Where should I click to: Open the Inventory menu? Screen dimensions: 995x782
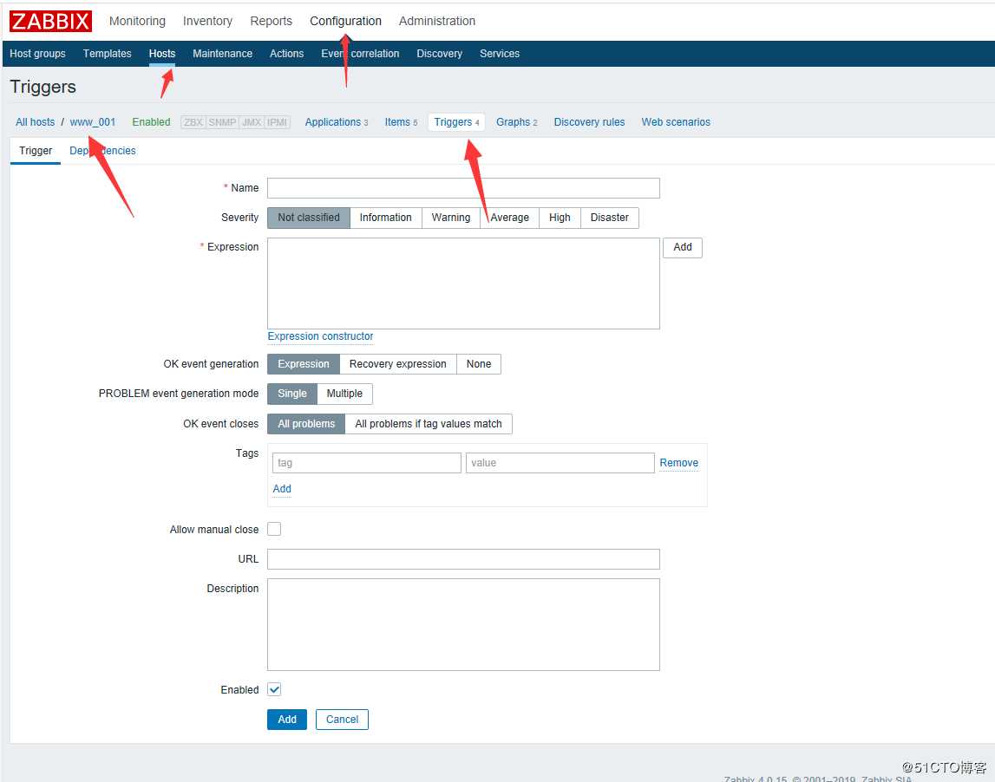(207, 21)
